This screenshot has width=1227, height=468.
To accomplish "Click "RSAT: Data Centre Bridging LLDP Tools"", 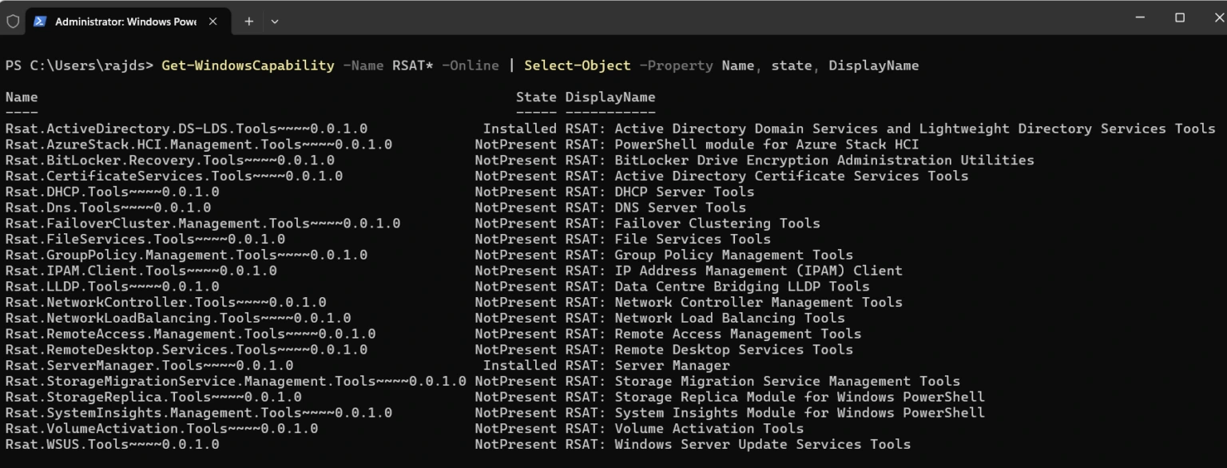I will coord(717,287).
